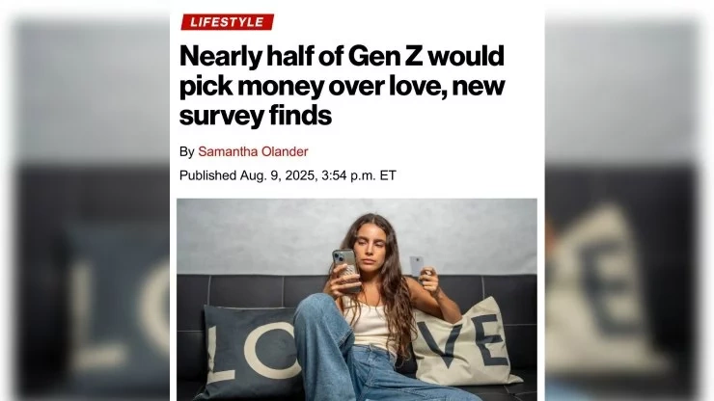Click the red LIFESTYLE category tag
This screenshot has height=401, width=714.
(227, 21)
